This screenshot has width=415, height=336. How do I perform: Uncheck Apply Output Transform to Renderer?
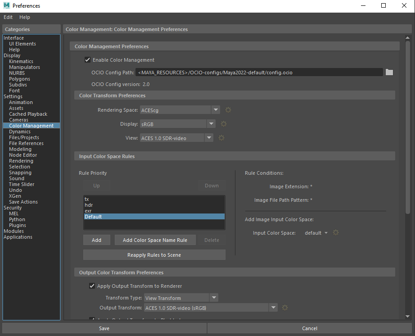pyautogui.click(x=92, y=286)
